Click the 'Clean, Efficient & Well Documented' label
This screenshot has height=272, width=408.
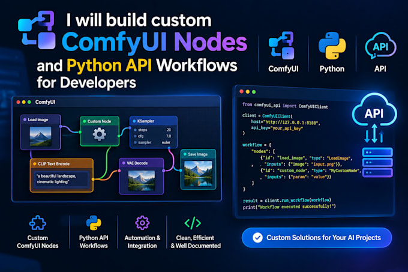[x=196, y=242]
